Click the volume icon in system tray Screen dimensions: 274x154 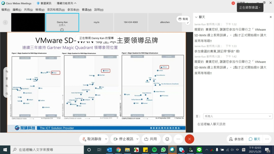coord(232,150)
